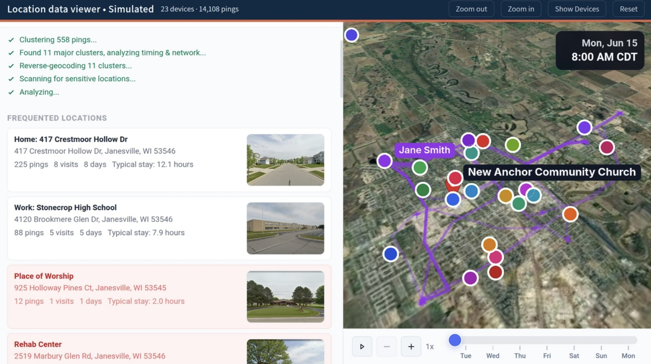Select the orange marker at the map's right side
The image size is (651, 364).
[570, 214]
